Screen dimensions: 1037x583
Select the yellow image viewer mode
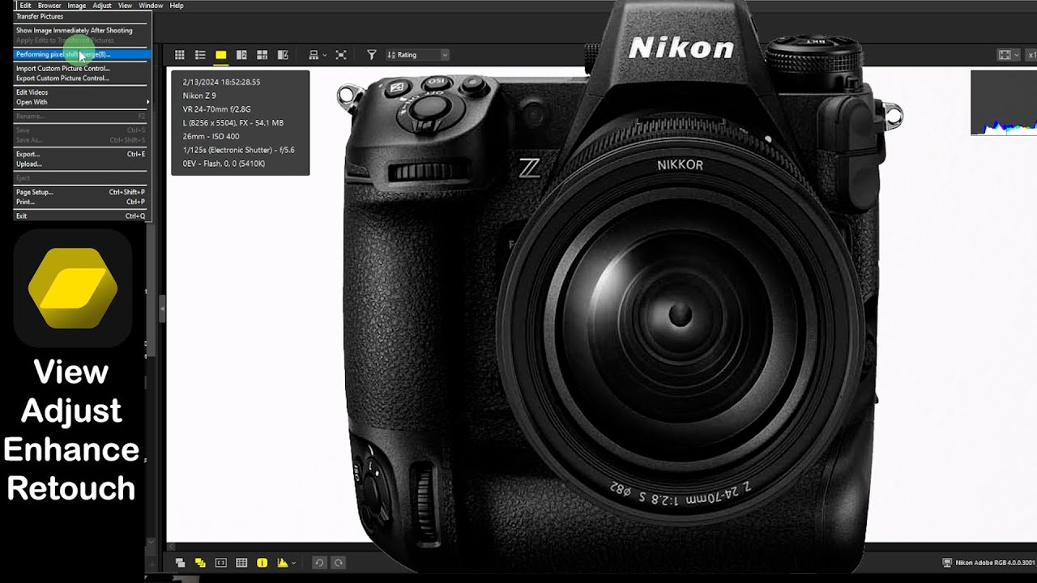click(x=220, y=55)
